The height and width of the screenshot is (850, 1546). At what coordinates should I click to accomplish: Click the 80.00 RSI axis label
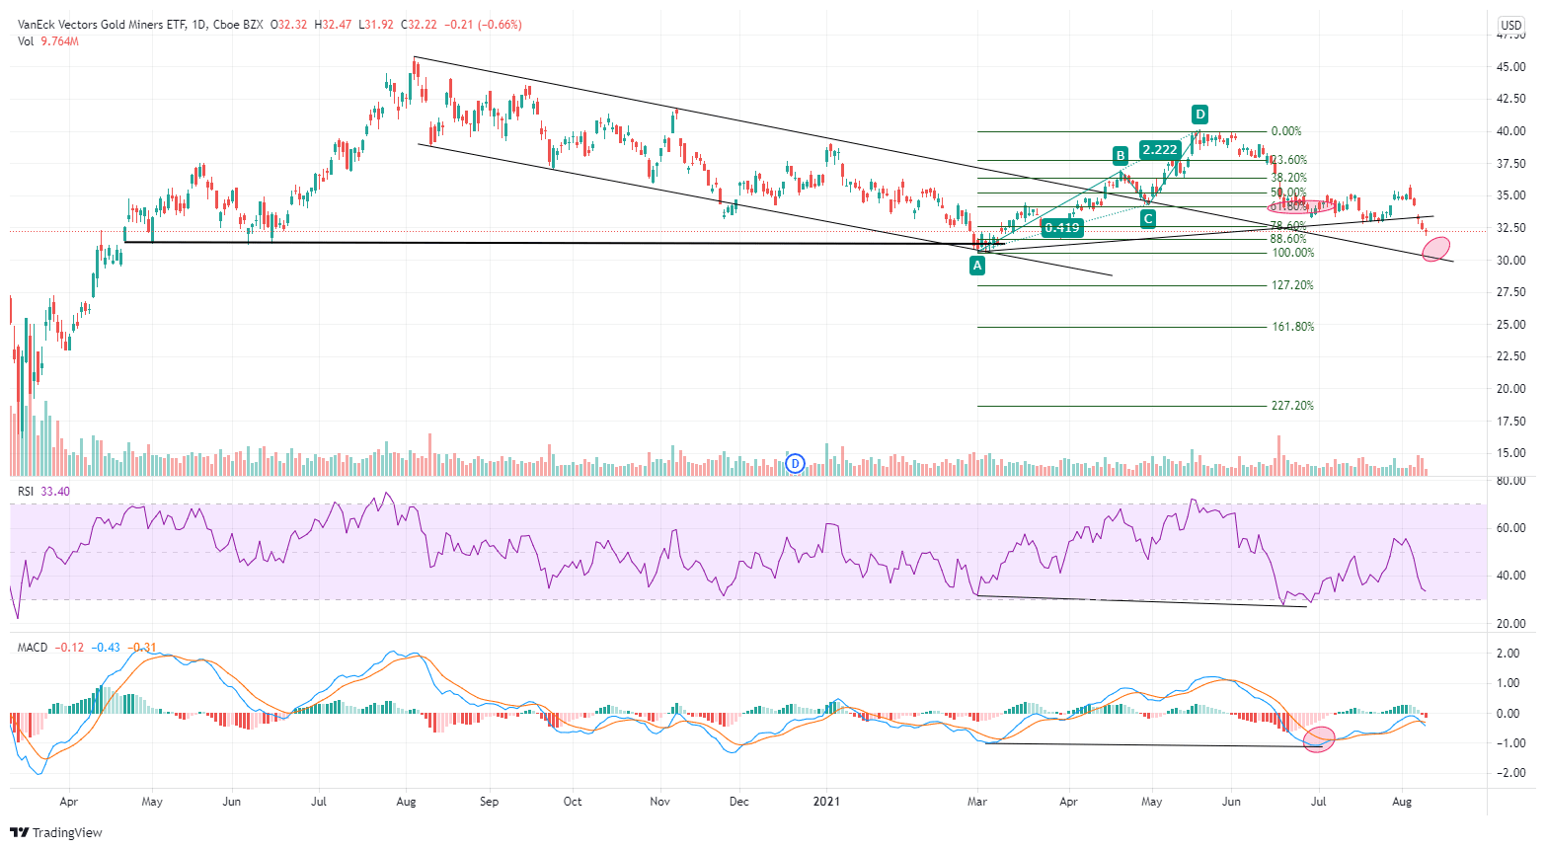pyautogui.click(x=1512, y=482)
